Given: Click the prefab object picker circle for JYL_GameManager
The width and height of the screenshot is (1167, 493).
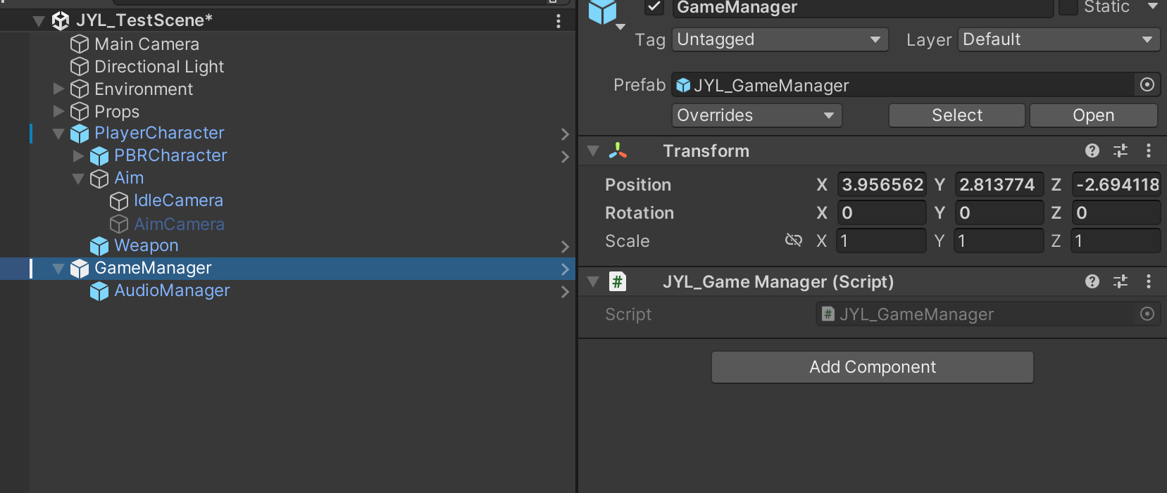Looking at the screenshot, I should (x=1147, y=85).
